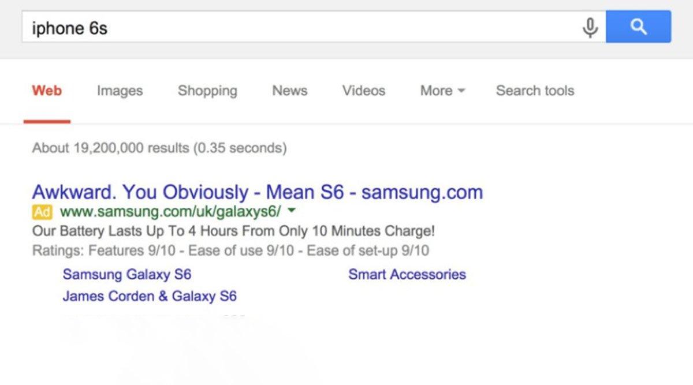Click the results count text line
The height and width of the screenshot is (385, 693).
pos(159,148)
